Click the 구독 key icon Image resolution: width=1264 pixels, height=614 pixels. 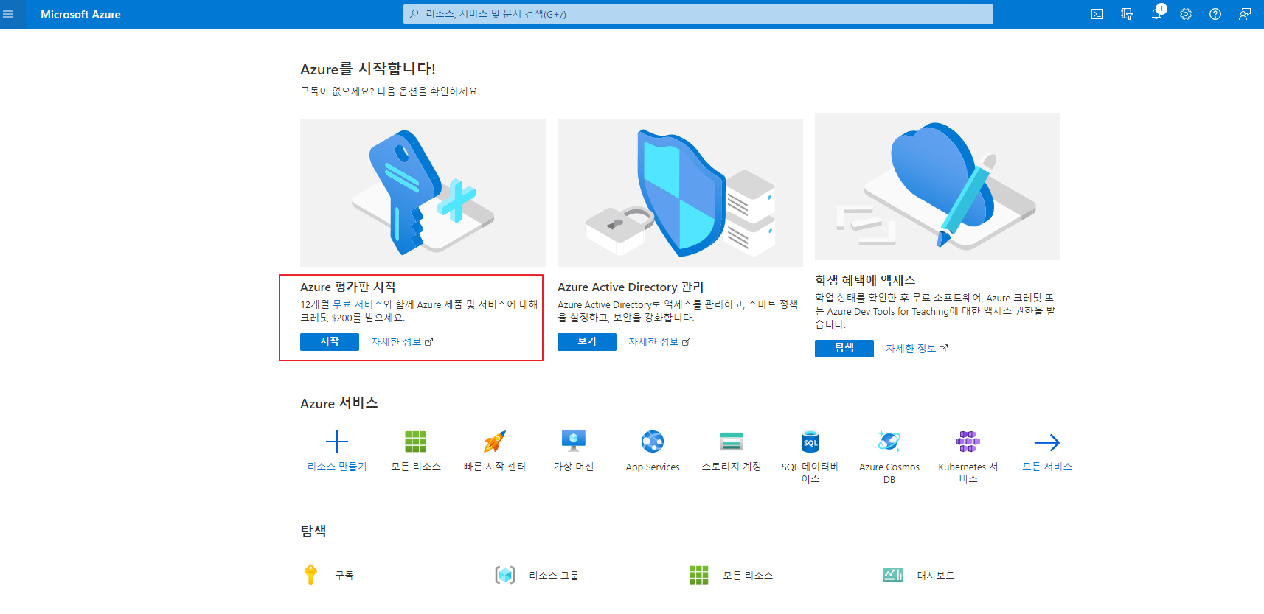coord(310,575)
